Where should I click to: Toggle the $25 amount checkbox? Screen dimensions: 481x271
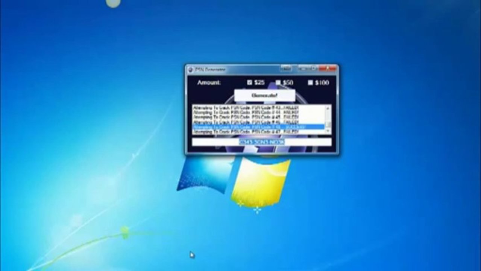249,82
